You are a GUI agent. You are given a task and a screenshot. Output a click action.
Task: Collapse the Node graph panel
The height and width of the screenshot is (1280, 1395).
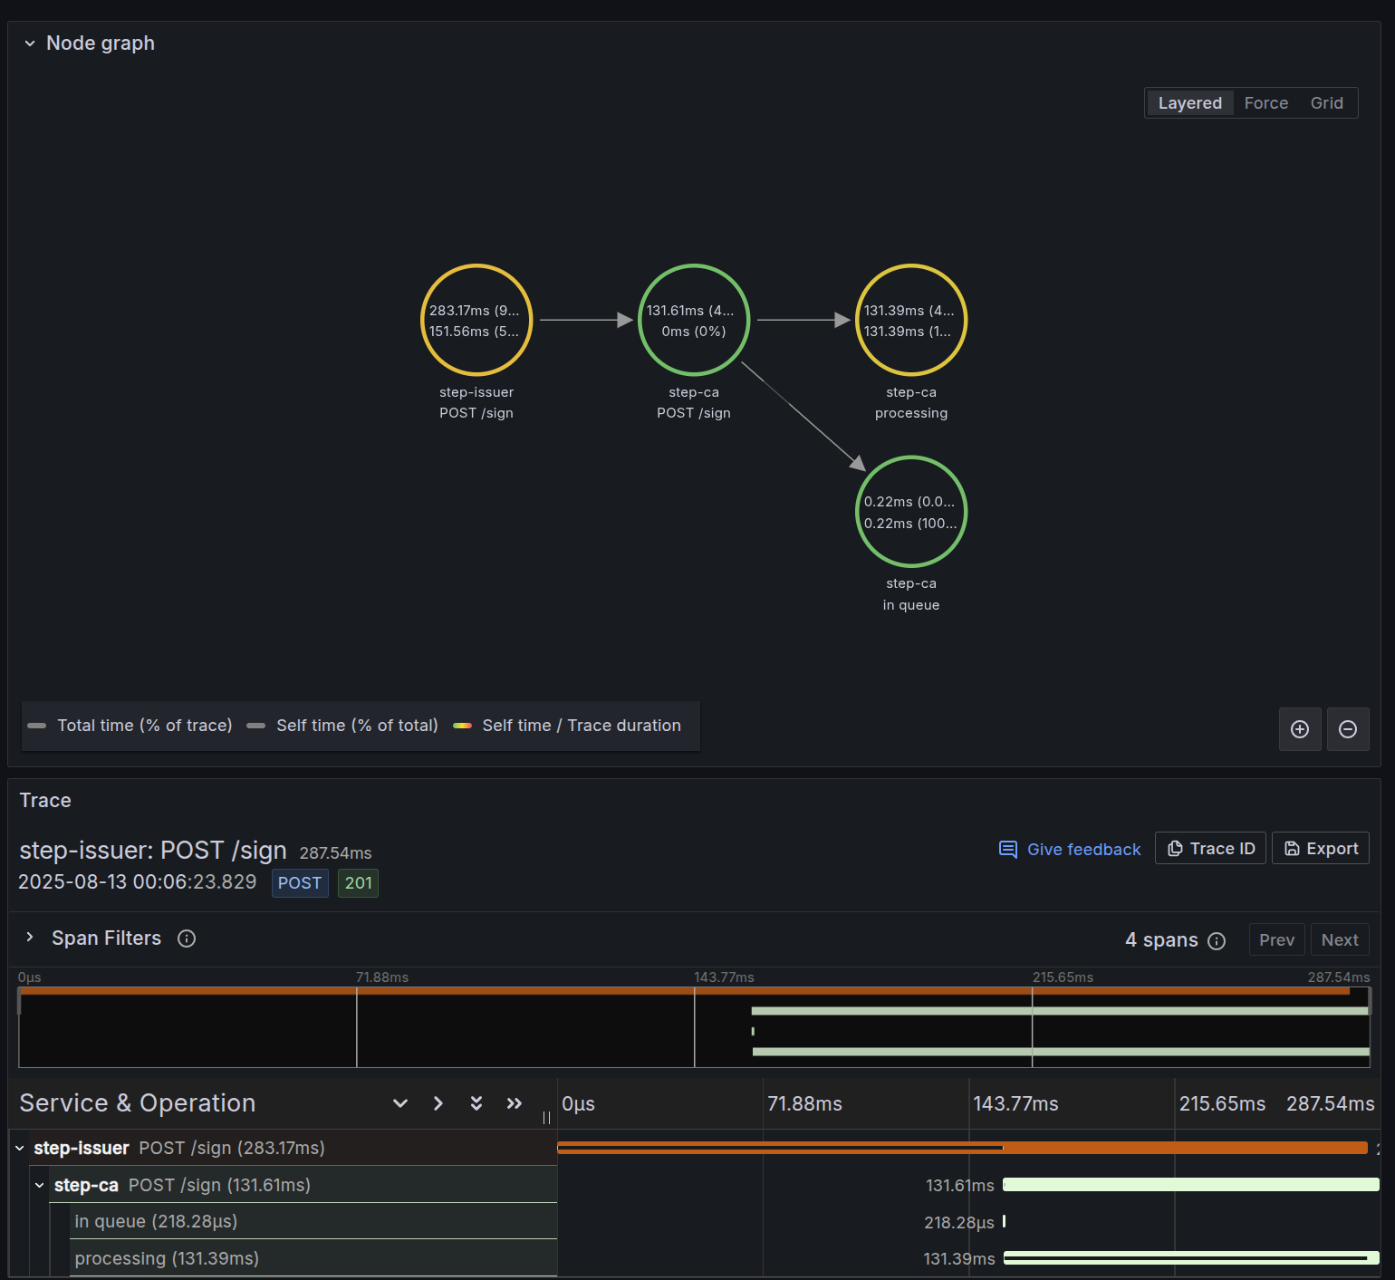point(30,43)
